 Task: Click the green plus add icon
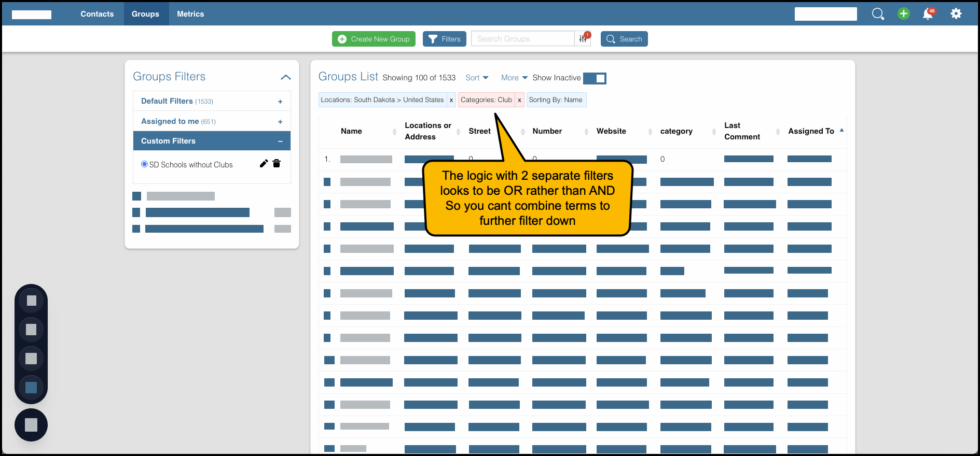[x=904, y=14]
